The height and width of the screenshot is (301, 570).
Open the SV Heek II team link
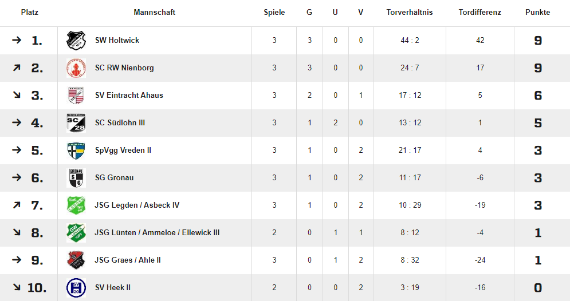coord(113,288)
